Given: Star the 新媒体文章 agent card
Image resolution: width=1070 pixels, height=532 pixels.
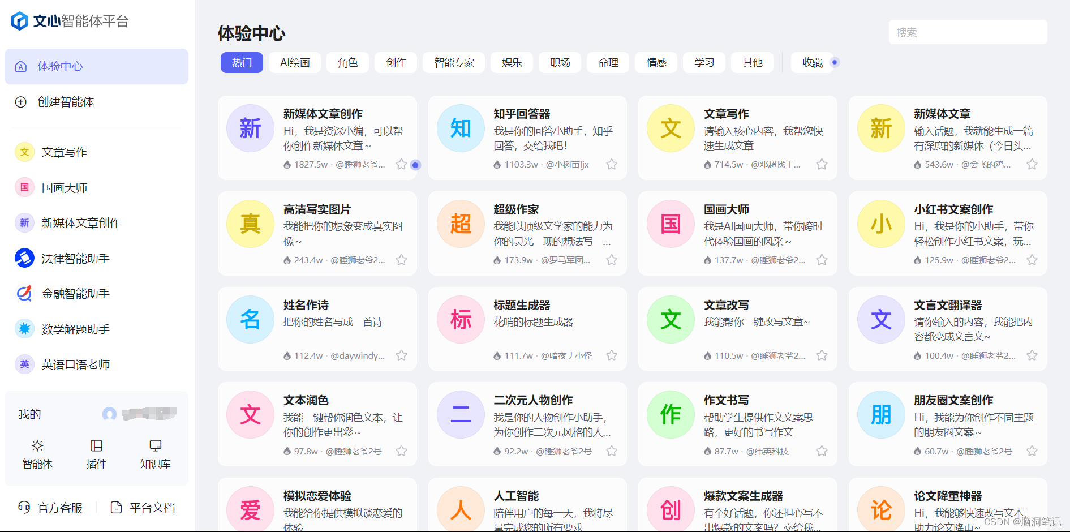Looking at the screenshot, I should (1032, 164).
